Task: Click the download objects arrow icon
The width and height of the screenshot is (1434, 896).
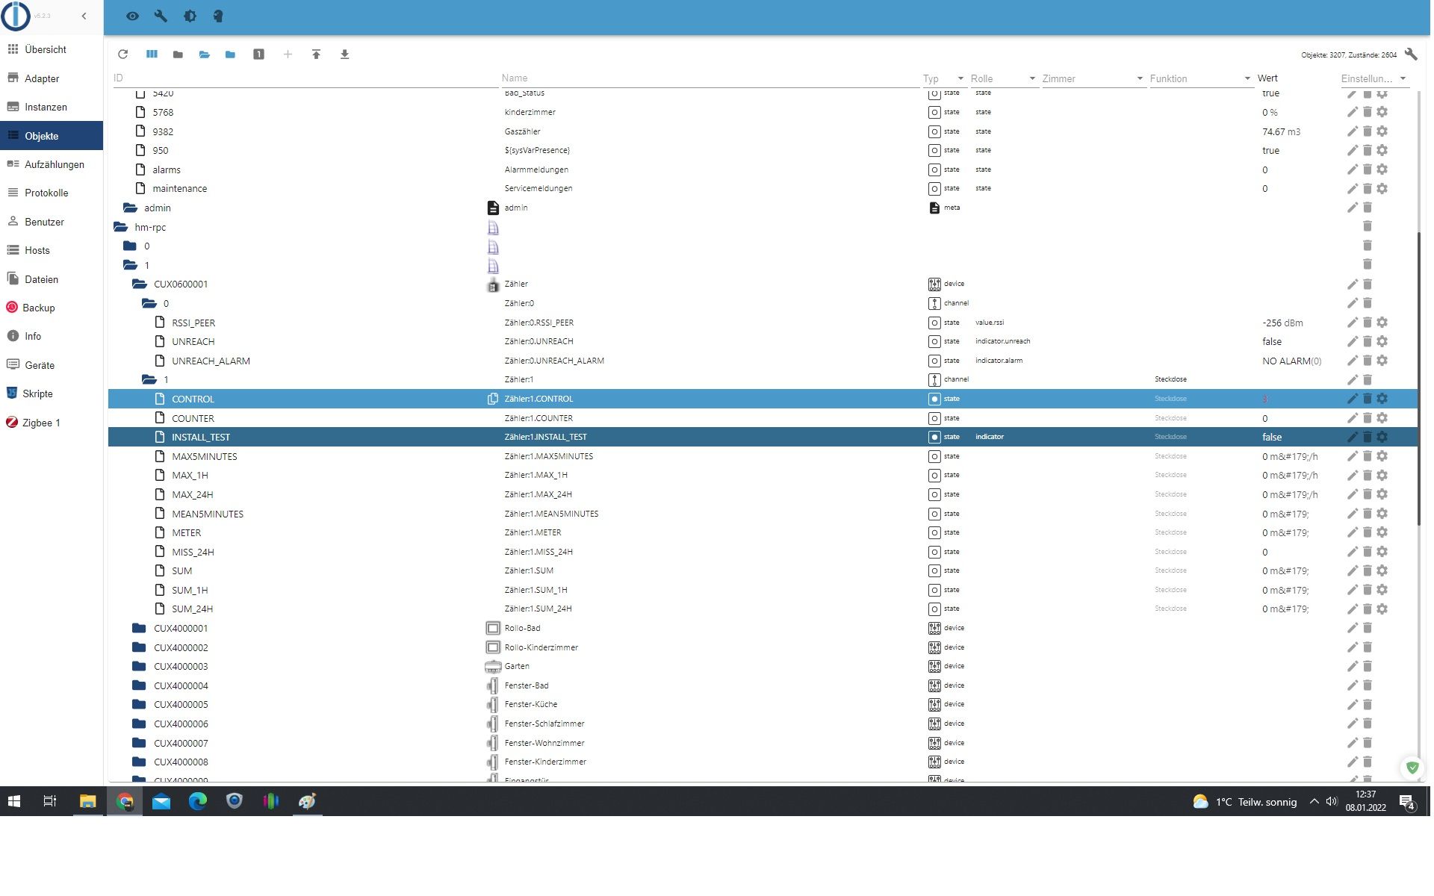Action: pos(344,55)
